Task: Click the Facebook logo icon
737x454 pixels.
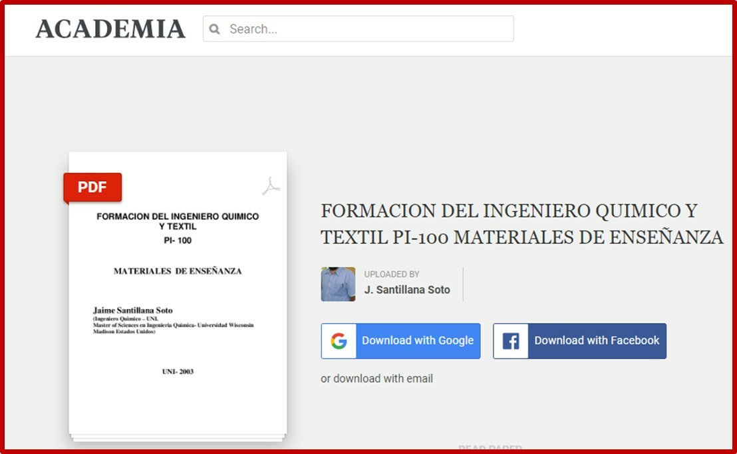Action: coord(511,341)
